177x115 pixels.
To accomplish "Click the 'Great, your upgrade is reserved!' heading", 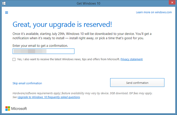I will pos(62,24).
